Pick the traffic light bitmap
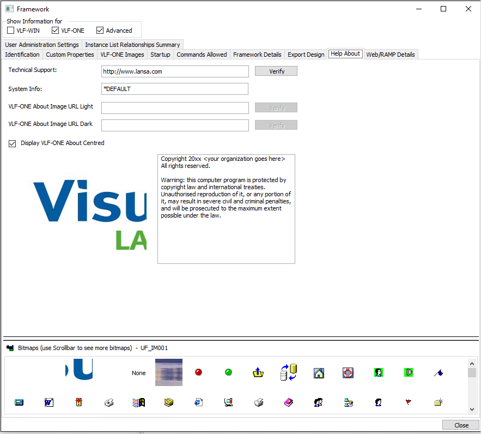The height and width of the screenshot is (434, 481). [79, 402]
